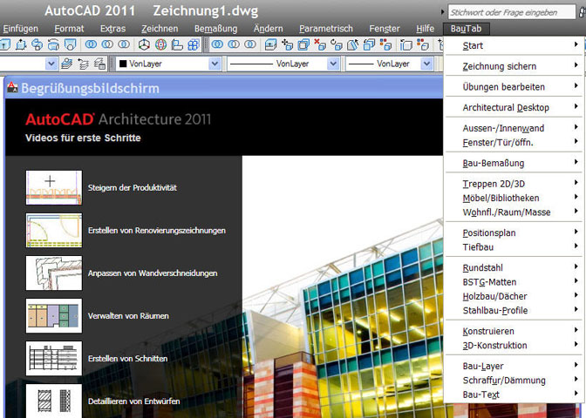Open the Zeichnen menu
This screenshot has height=418, width=586.
pos(160,29)
